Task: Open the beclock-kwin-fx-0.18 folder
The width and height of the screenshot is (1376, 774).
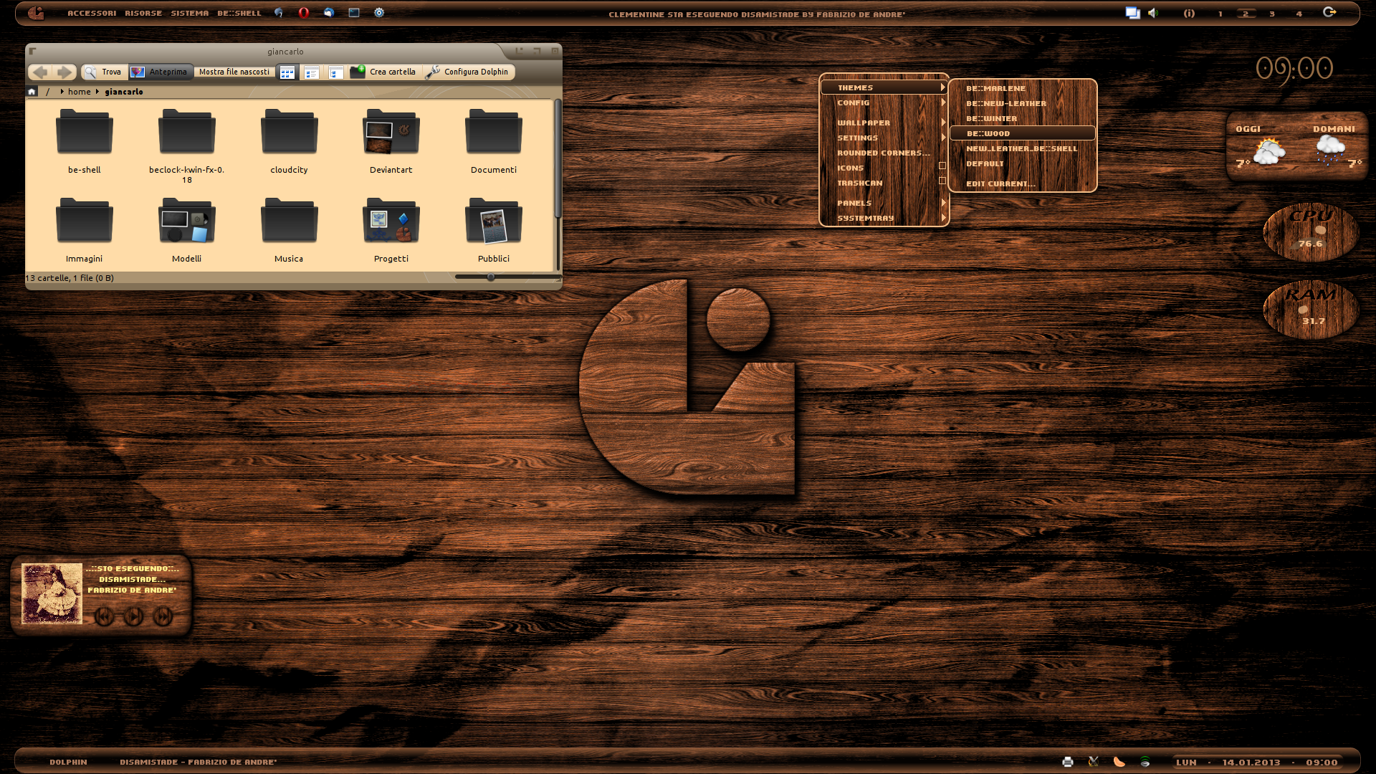Action: (187, 146)
